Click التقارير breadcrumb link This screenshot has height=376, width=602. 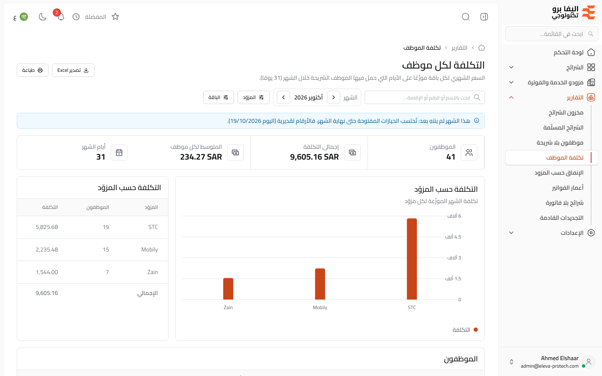pyautogui.click(x=459, y=48)
